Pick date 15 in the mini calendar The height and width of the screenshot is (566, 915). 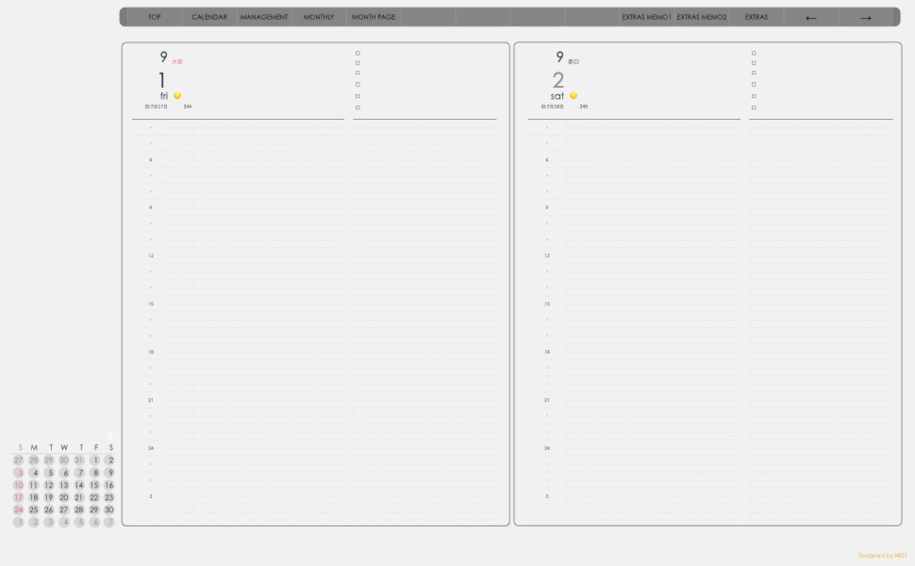click(x=94, y=485)
